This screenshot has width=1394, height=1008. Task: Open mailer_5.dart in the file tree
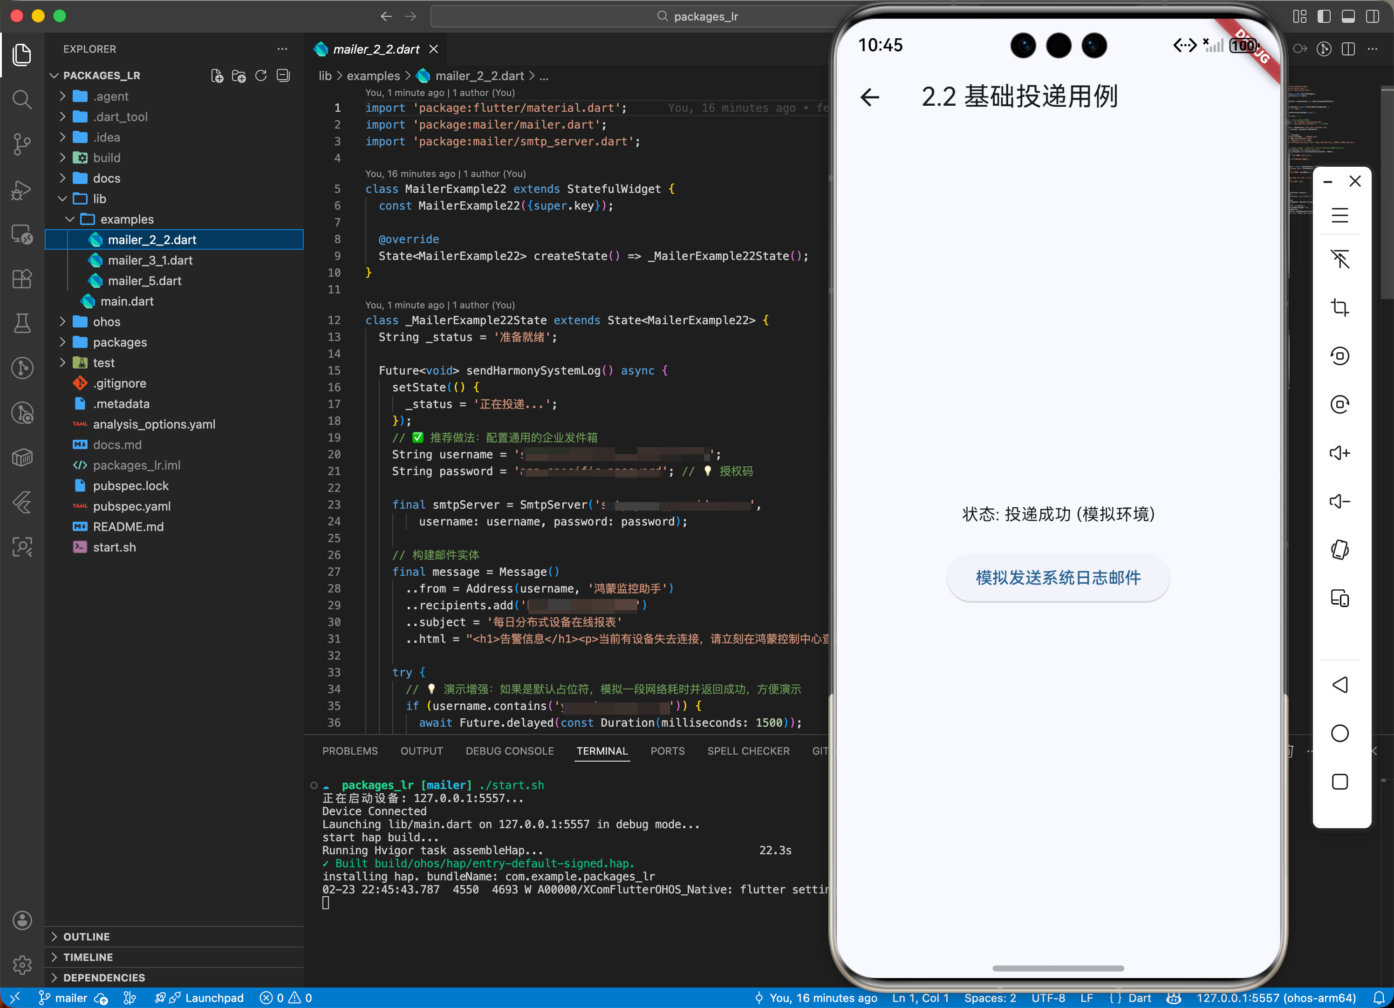(x=144, y=281)
